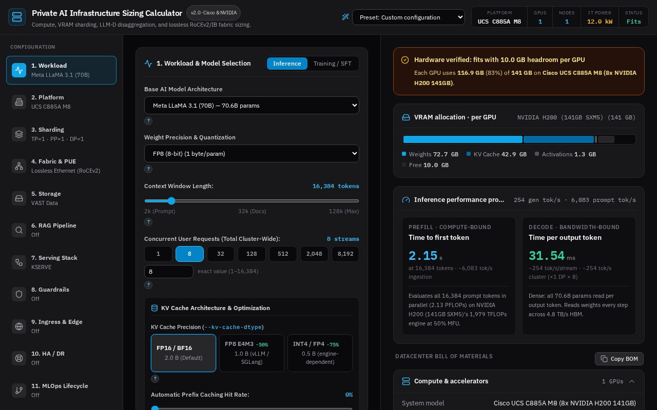Choose 32 concurrent streams
The width and height of the screenshot is (657, 410).
(221, 254)
